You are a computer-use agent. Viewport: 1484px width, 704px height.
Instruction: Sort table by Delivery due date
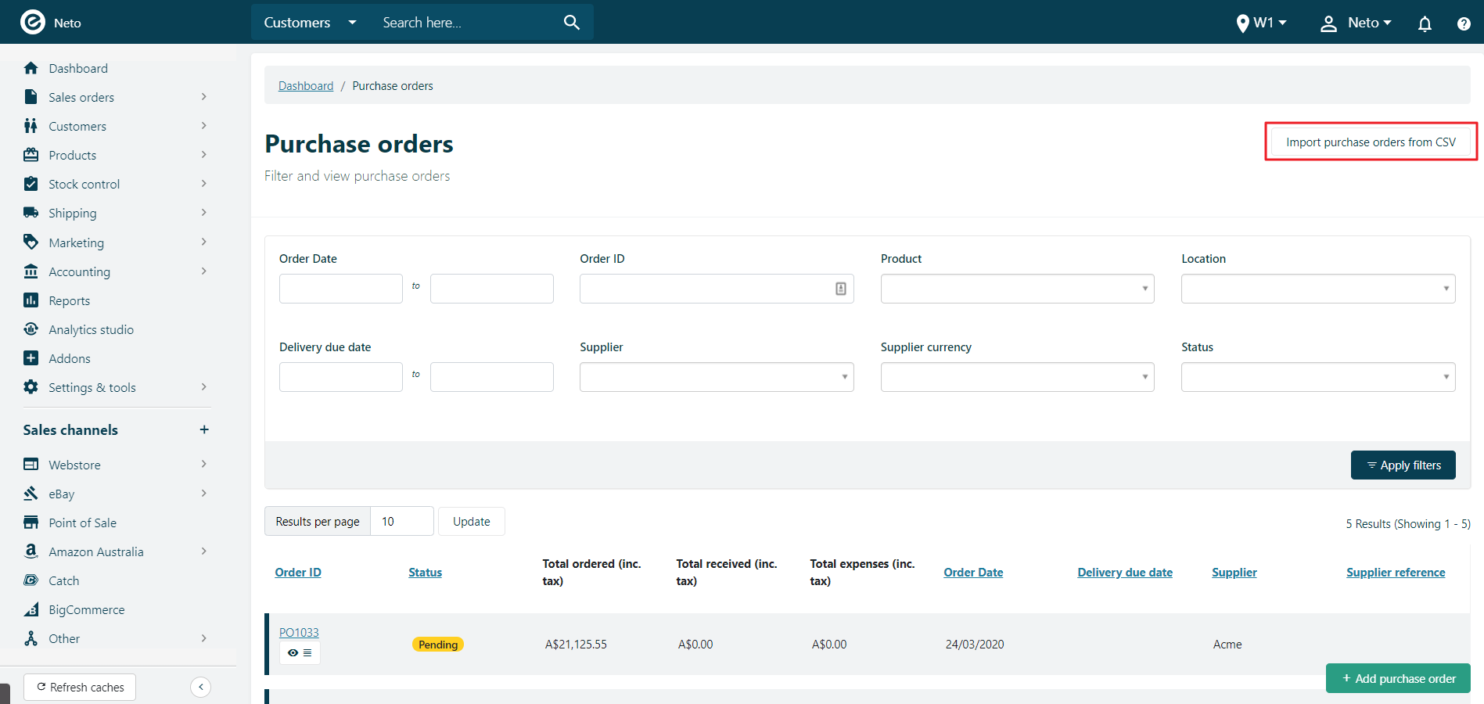click(x=1125, y=573)
